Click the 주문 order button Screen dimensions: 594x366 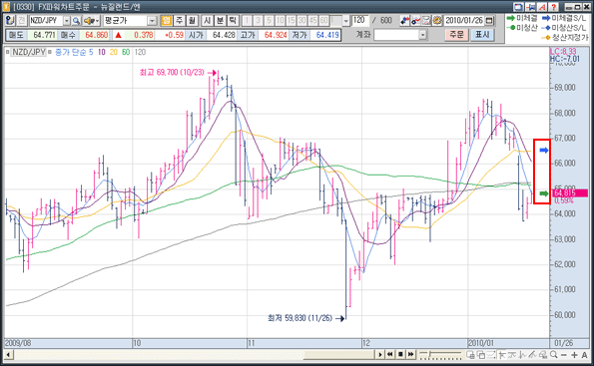(456, 35)
